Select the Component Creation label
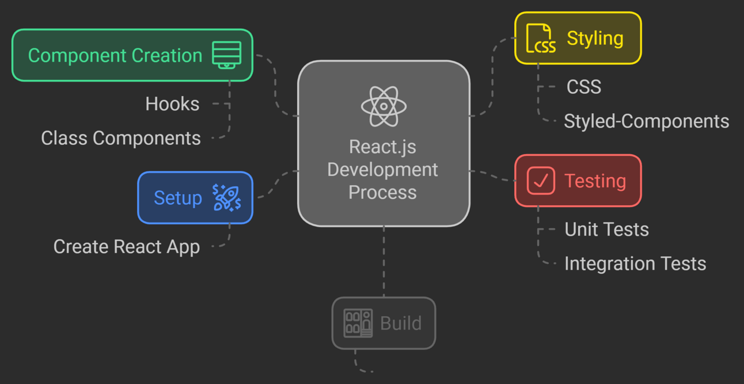Screen dimensions: 744x384 [115, 56]
